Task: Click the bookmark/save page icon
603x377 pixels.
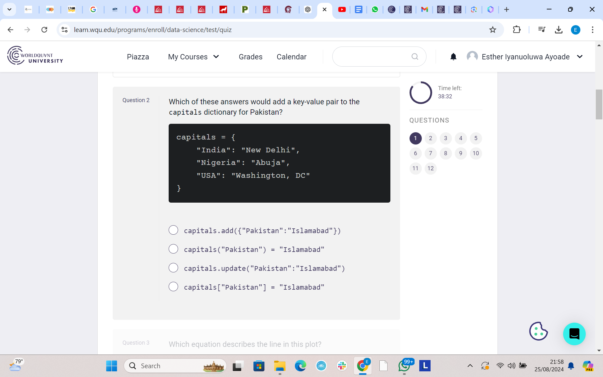Action: (493, 30)
